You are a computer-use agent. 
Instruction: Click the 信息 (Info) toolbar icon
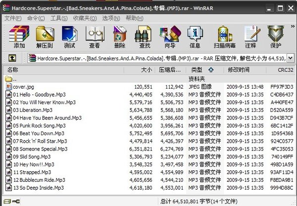click(195, 34)
